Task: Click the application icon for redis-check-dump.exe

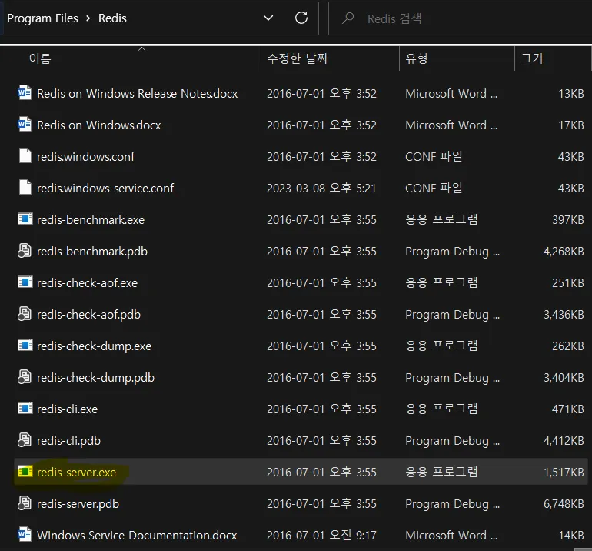Action: pos(25,345)
